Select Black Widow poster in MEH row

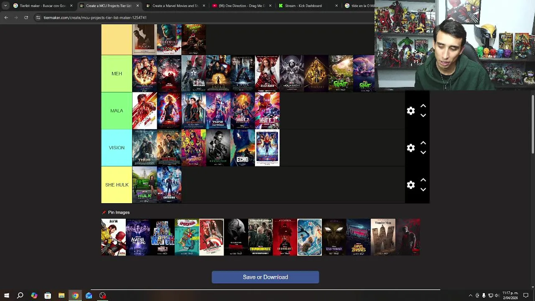click(267, 74)
